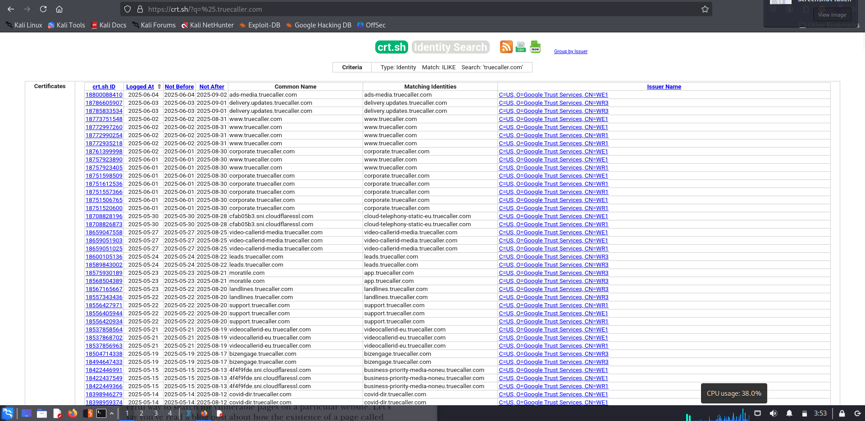Click the Group by Issuer link

tap(571, 52)
